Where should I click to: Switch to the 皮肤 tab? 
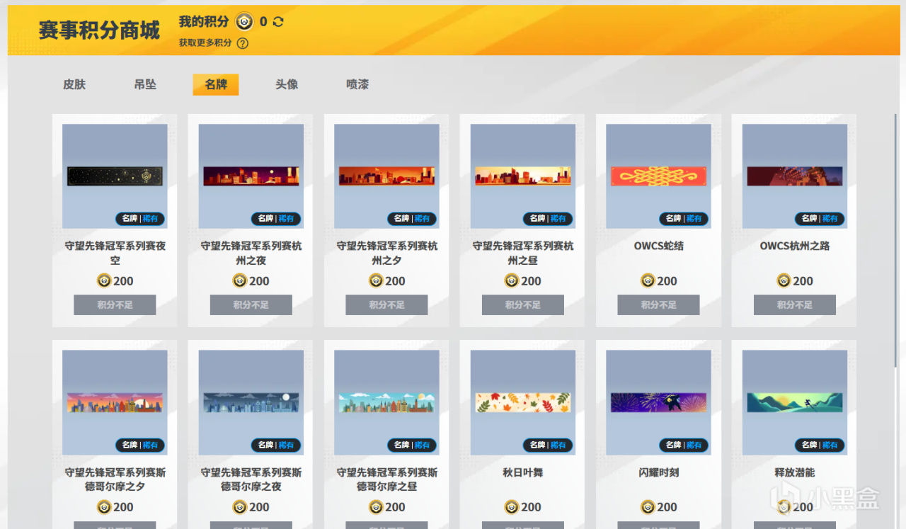[x=74, y=84]
